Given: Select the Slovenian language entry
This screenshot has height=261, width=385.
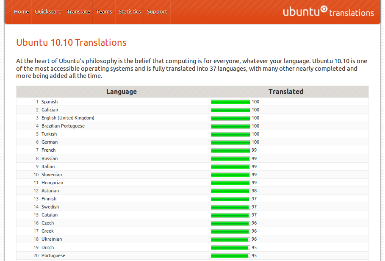Looking at the screenshot, I should 52,175.
